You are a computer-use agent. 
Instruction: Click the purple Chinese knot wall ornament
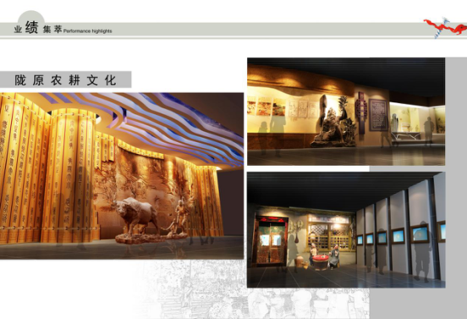(x=362, y=112)
